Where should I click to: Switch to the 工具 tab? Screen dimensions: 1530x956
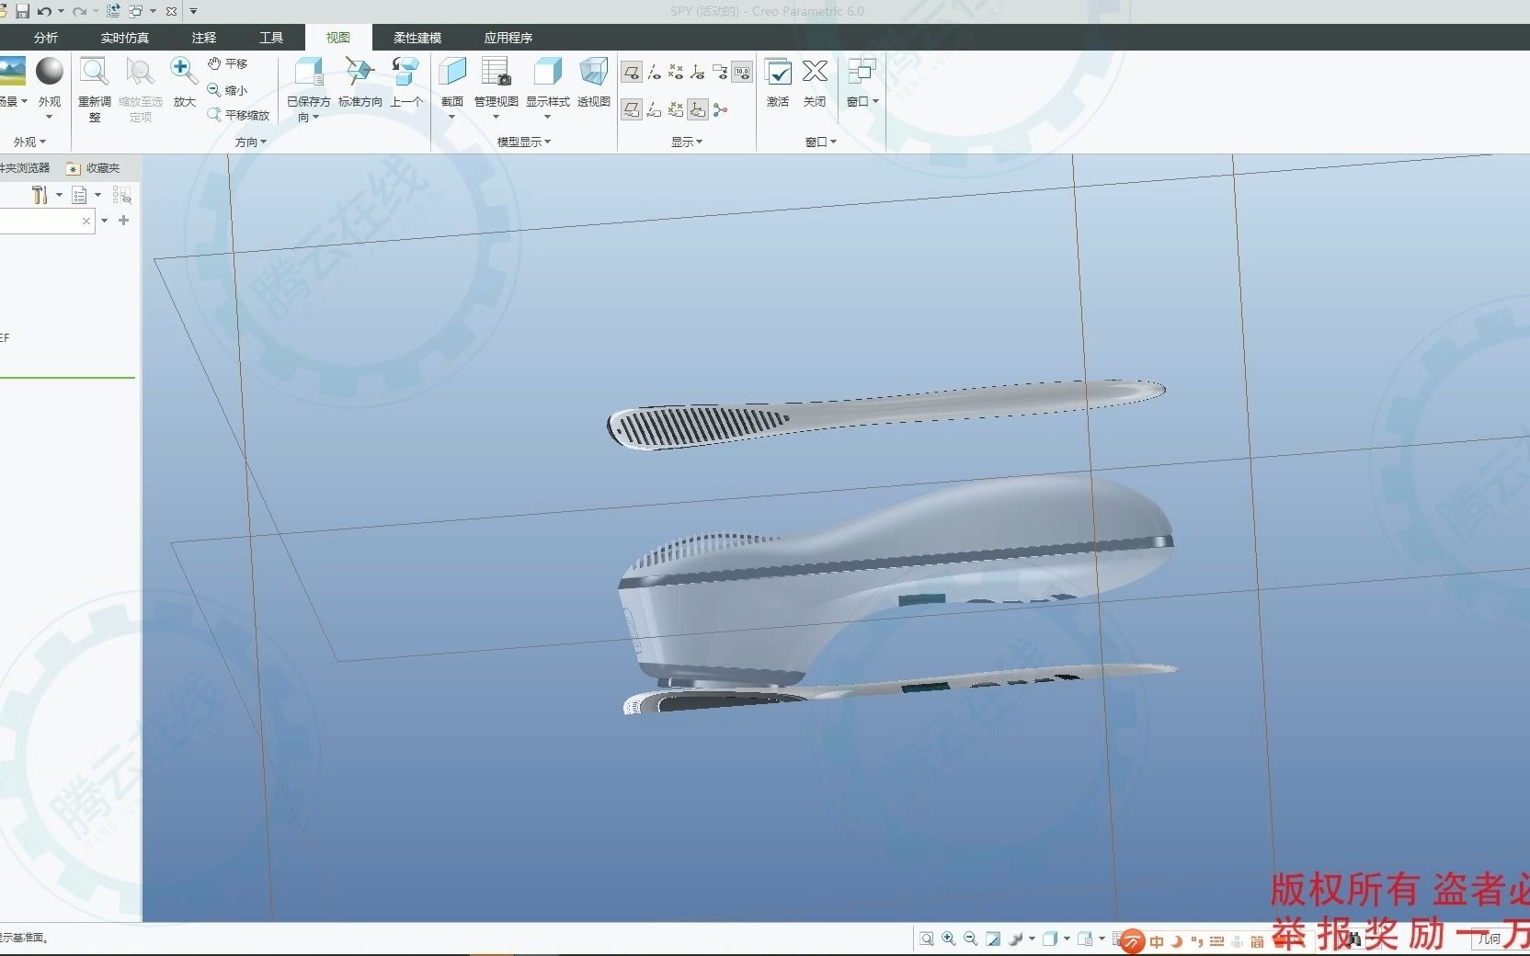271,38
